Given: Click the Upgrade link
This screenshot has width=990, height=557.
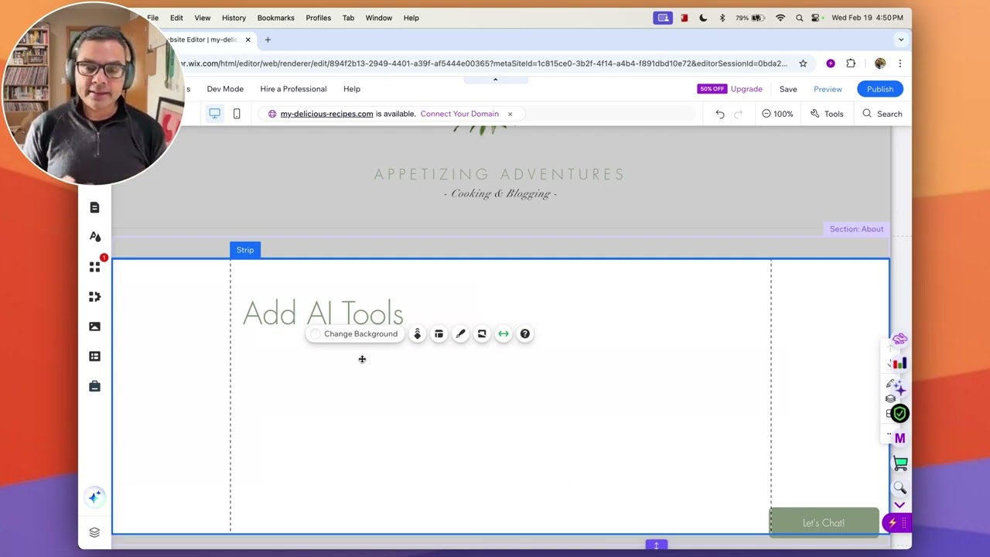Looking at the screenshot, I should (746, 89).
